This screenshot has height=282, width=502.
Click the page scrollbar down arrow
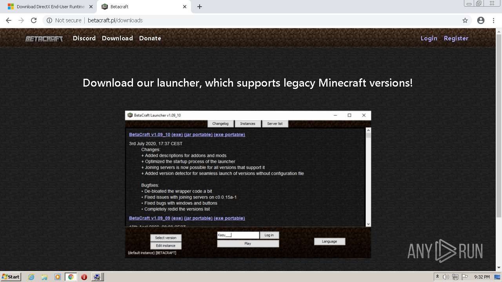(498, 268)
